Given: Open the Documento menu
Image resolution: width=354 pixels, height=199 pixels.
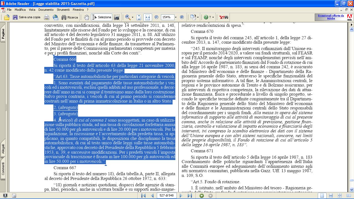Looking at the screenshot, I should 46,10.
